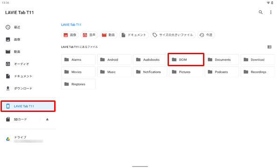Open the Audiobooks folder
This screenshot has height=168, width=280.
[150, 60]
